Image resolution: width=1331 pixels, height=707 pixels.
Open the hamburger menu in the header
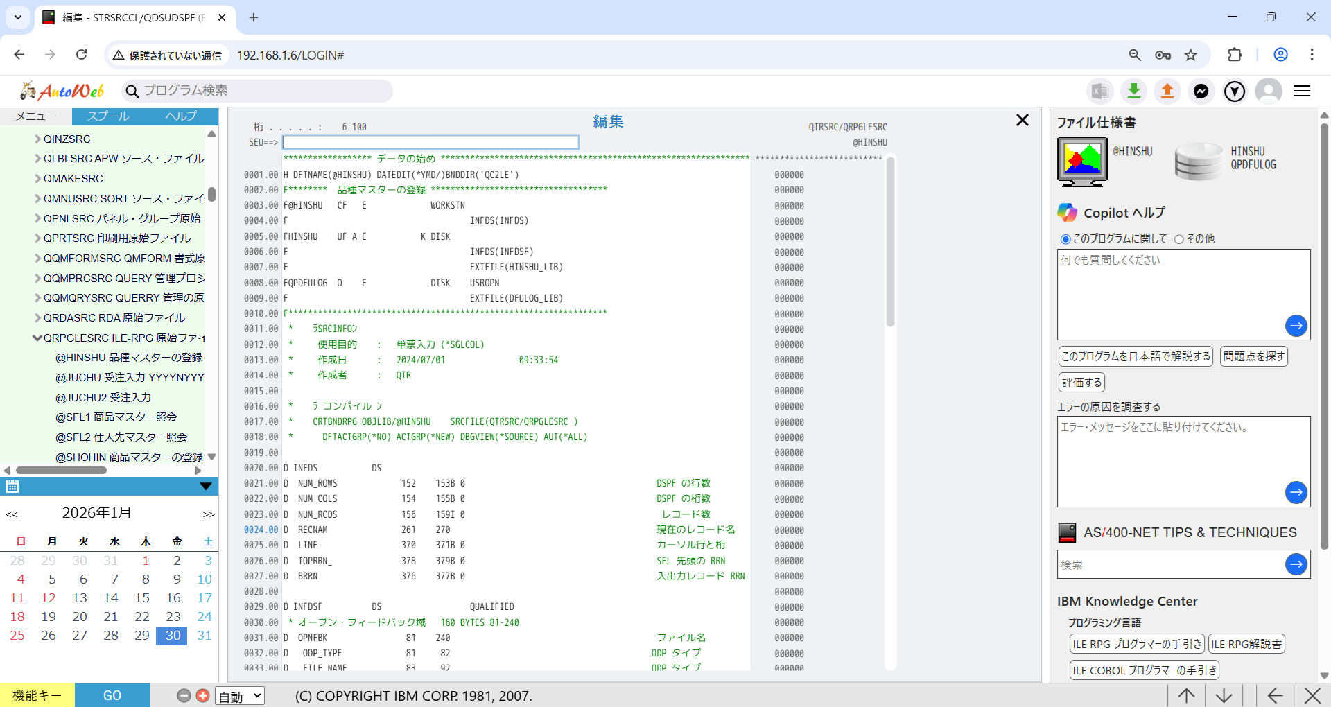[1302, 91]
